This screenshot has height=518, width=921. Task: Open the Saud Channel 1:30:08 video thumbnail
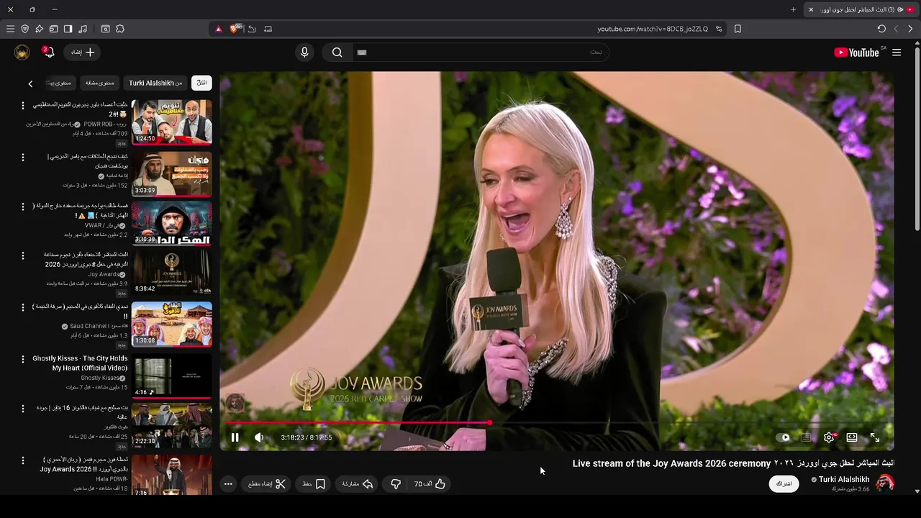pyautogui.click(x=172, y=324)
